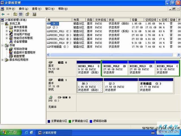Click the 文件系统 column header
This screenshot has width=181, height=136.
pos(101,20)
